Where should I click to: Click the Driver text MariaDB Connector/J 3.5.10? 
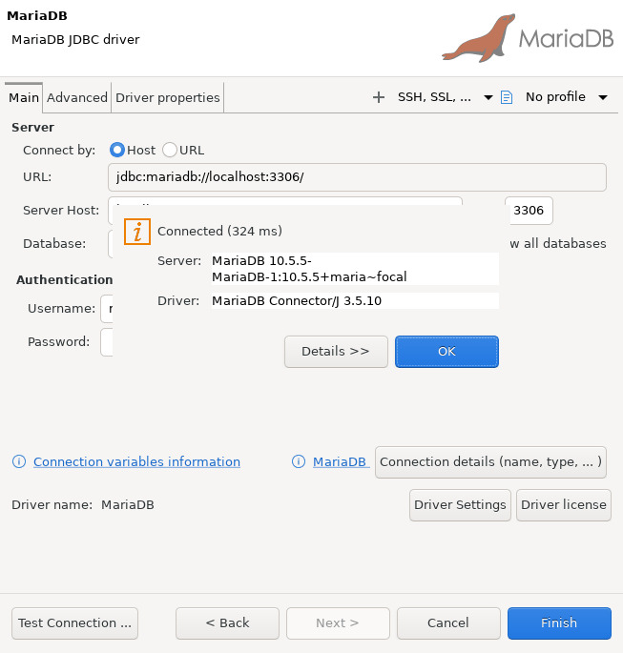355,300
